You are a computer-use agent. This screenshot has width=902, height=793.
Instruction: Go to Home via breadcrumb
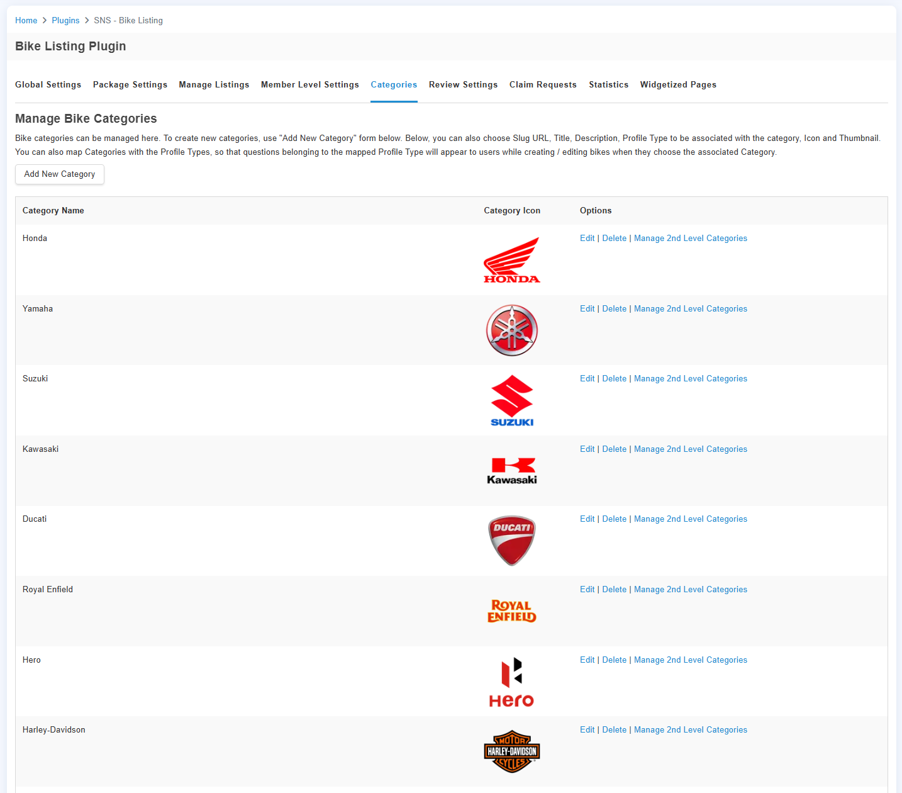click(26, 21)
